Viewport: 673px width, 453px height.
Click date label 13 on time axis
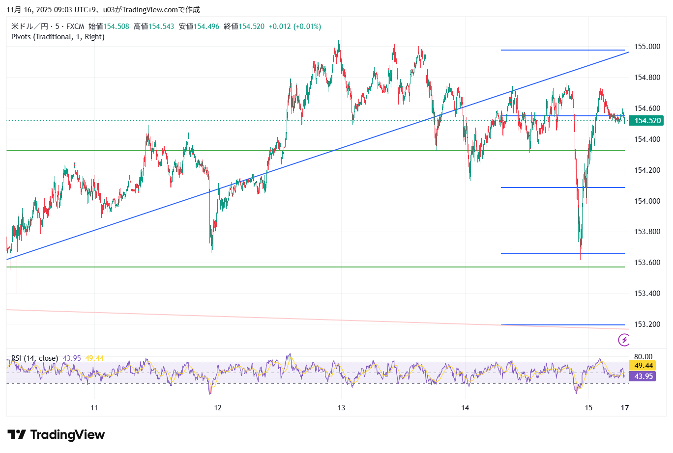(x=342, y=407)
